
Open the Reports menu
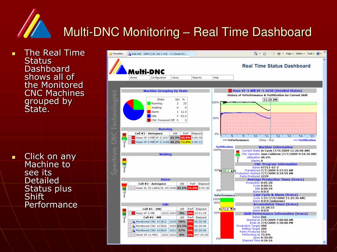(202, 77)
